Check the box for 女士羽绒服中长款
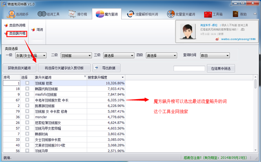Screen dimensions: 261x162 (x=27, y=140)
